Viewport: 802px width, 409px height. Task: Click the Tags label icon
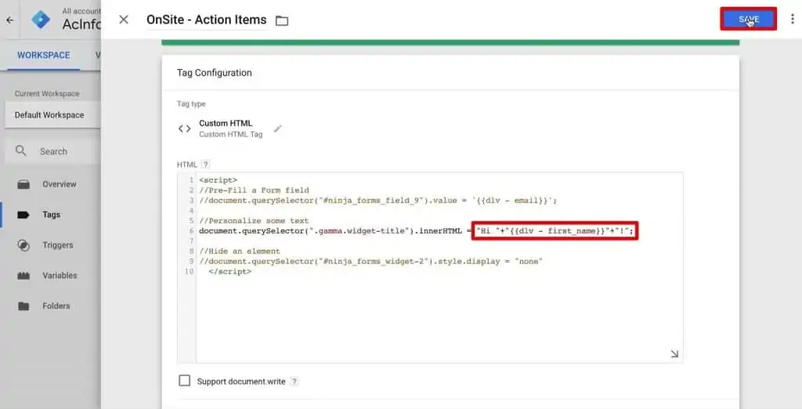23,215
